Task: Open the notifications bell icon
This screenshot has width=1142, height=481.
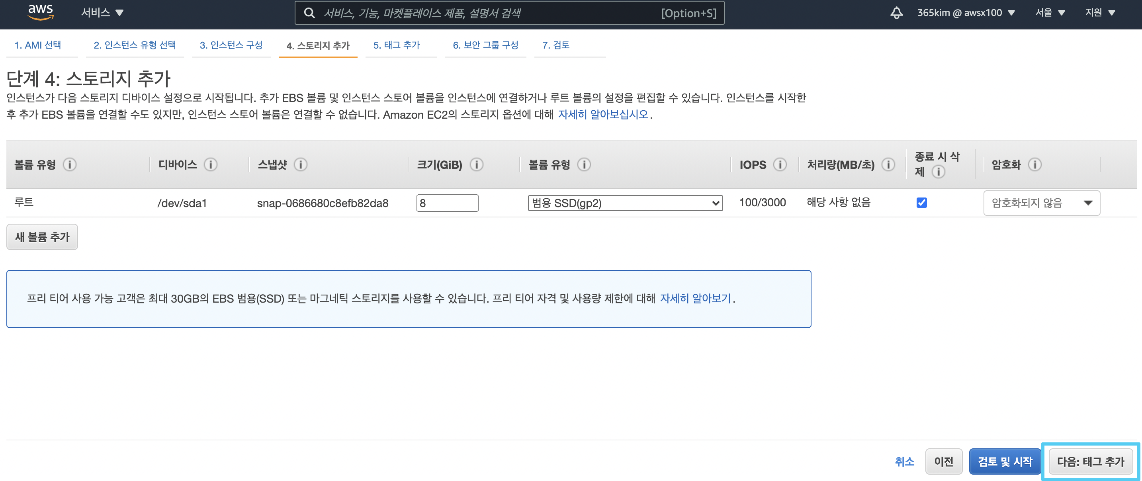Action: pos(896,13)
